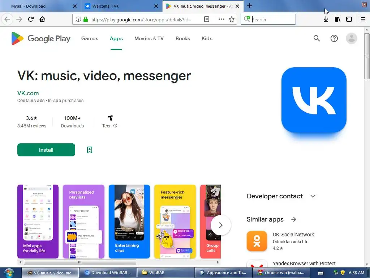Open the browser home page
The width and height of the screenshot is (370, 278).
tap(42, 19)
